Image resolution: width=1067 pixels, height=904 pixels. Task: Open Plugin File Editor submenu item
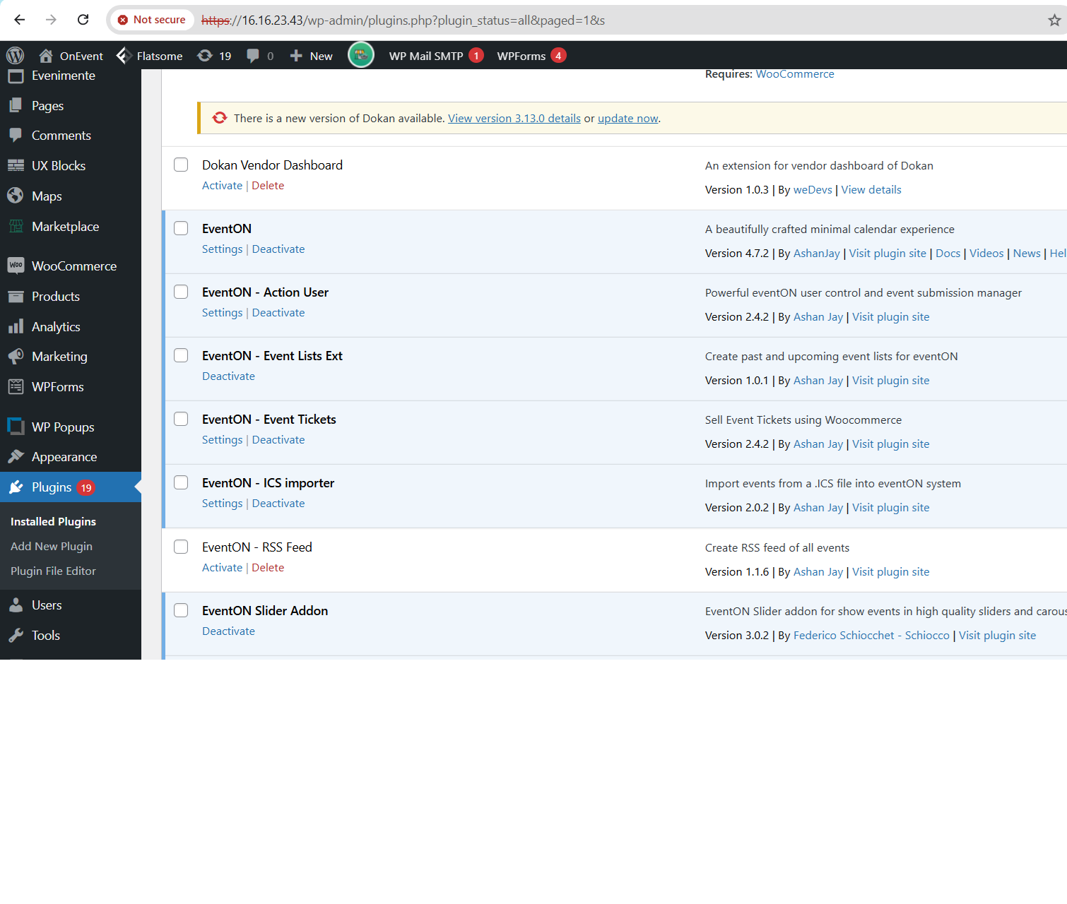pos(53,571)
